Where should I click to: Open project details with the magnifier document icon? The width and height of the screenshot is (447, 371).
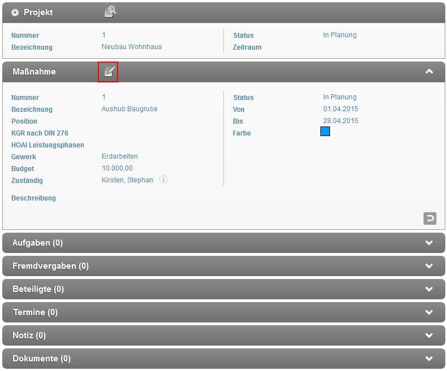pos(110,12)
